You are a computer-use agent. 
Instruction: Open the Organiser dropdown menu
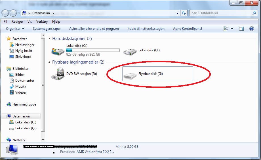click(15, 29)
